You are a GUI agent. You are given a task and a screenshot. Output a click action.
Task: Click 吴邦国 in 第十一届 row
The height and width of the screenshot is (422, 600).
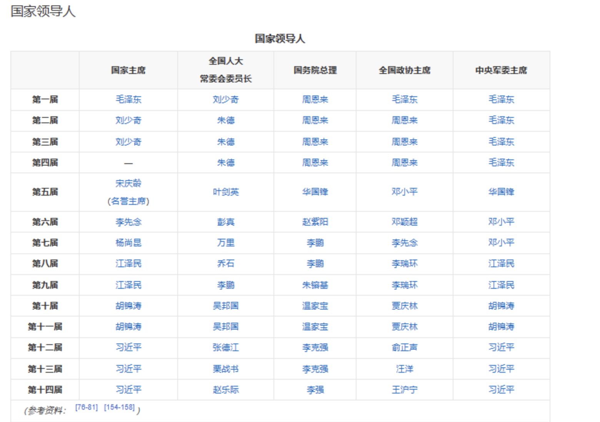[226, 327]
